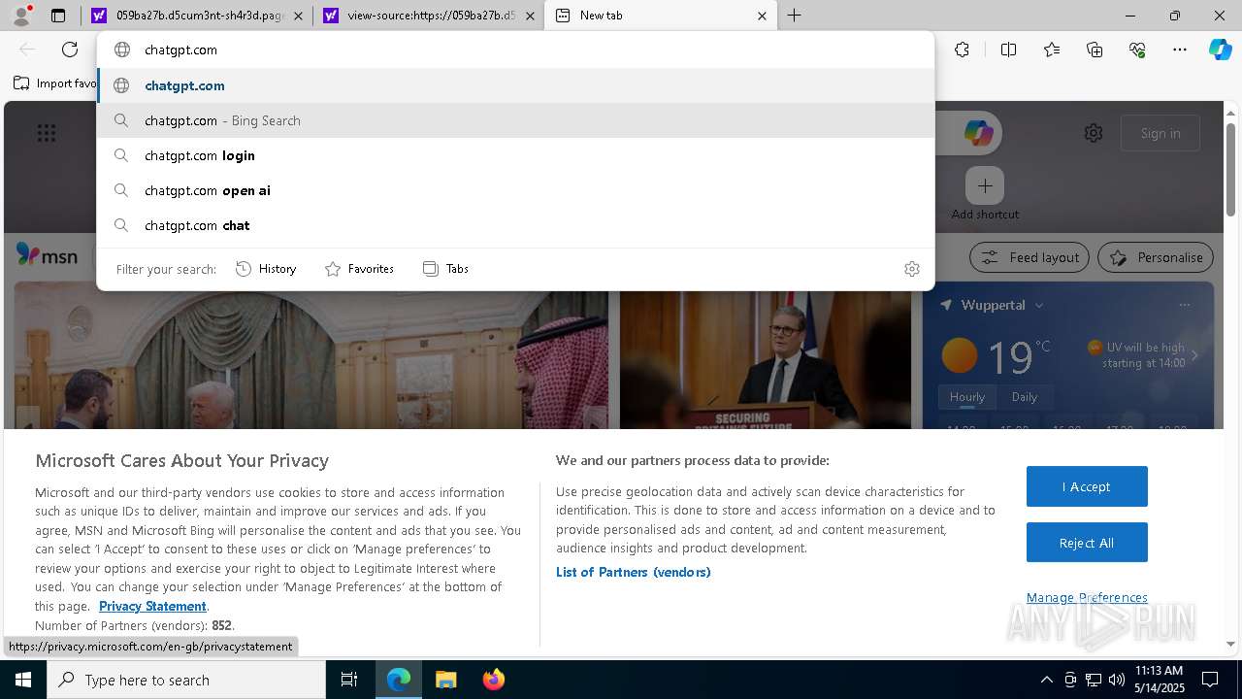This screenshot has height=699, width=1242.
Task: Select the chatgpt.com login suggestion
Action: [x=515, y=155]
